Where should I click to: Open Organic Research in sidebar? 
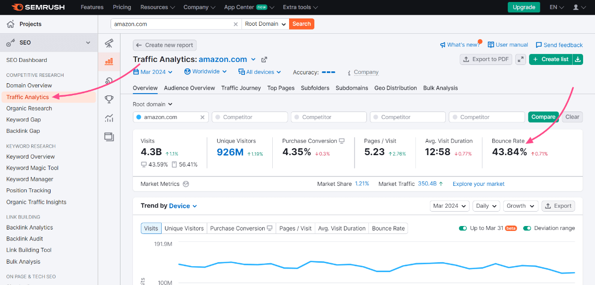[29, 108]
